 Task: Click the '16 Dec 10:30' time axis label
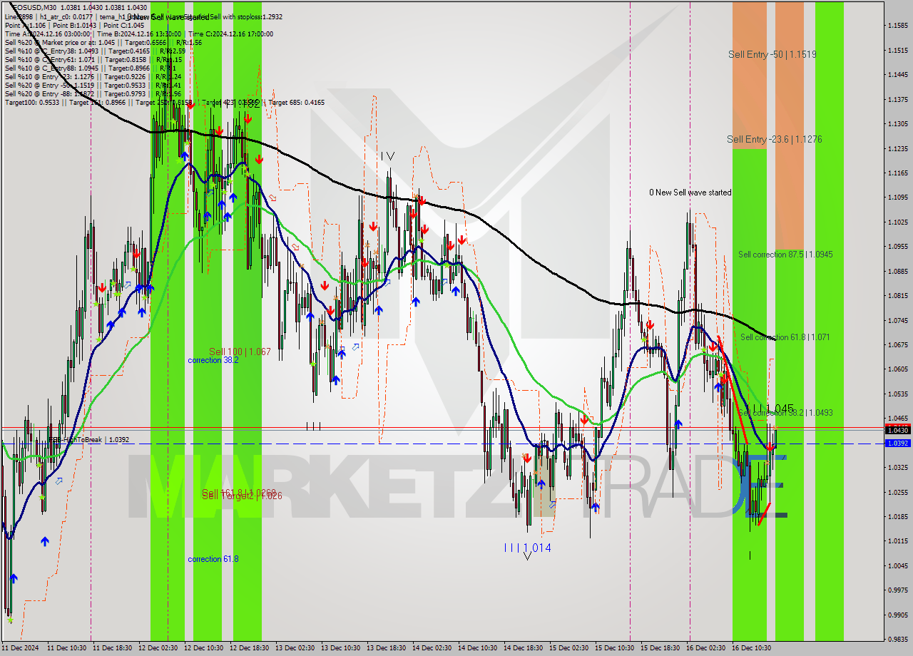coord(752,648)
